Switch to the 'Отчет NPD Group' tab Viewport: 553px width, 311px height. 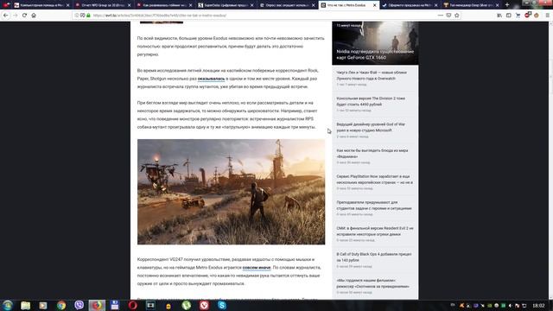(x=103, y=5)
